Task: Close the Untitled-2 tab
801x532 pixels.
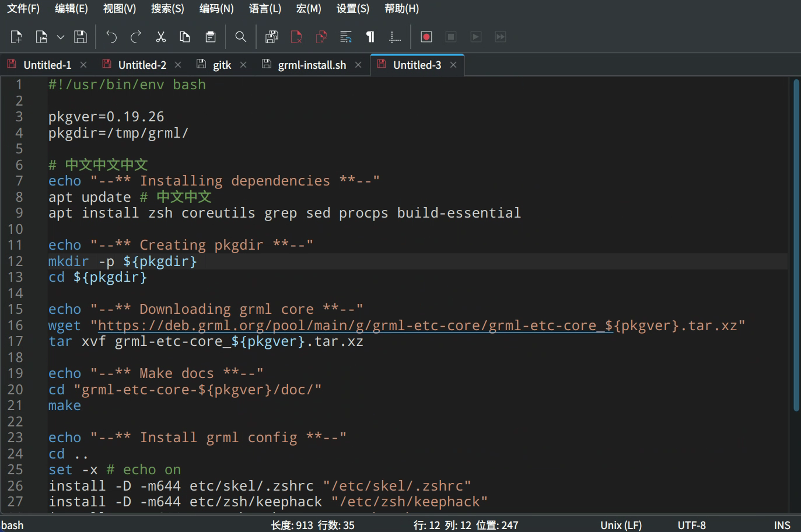Action: pyautogui.click(x=178, y=65)
